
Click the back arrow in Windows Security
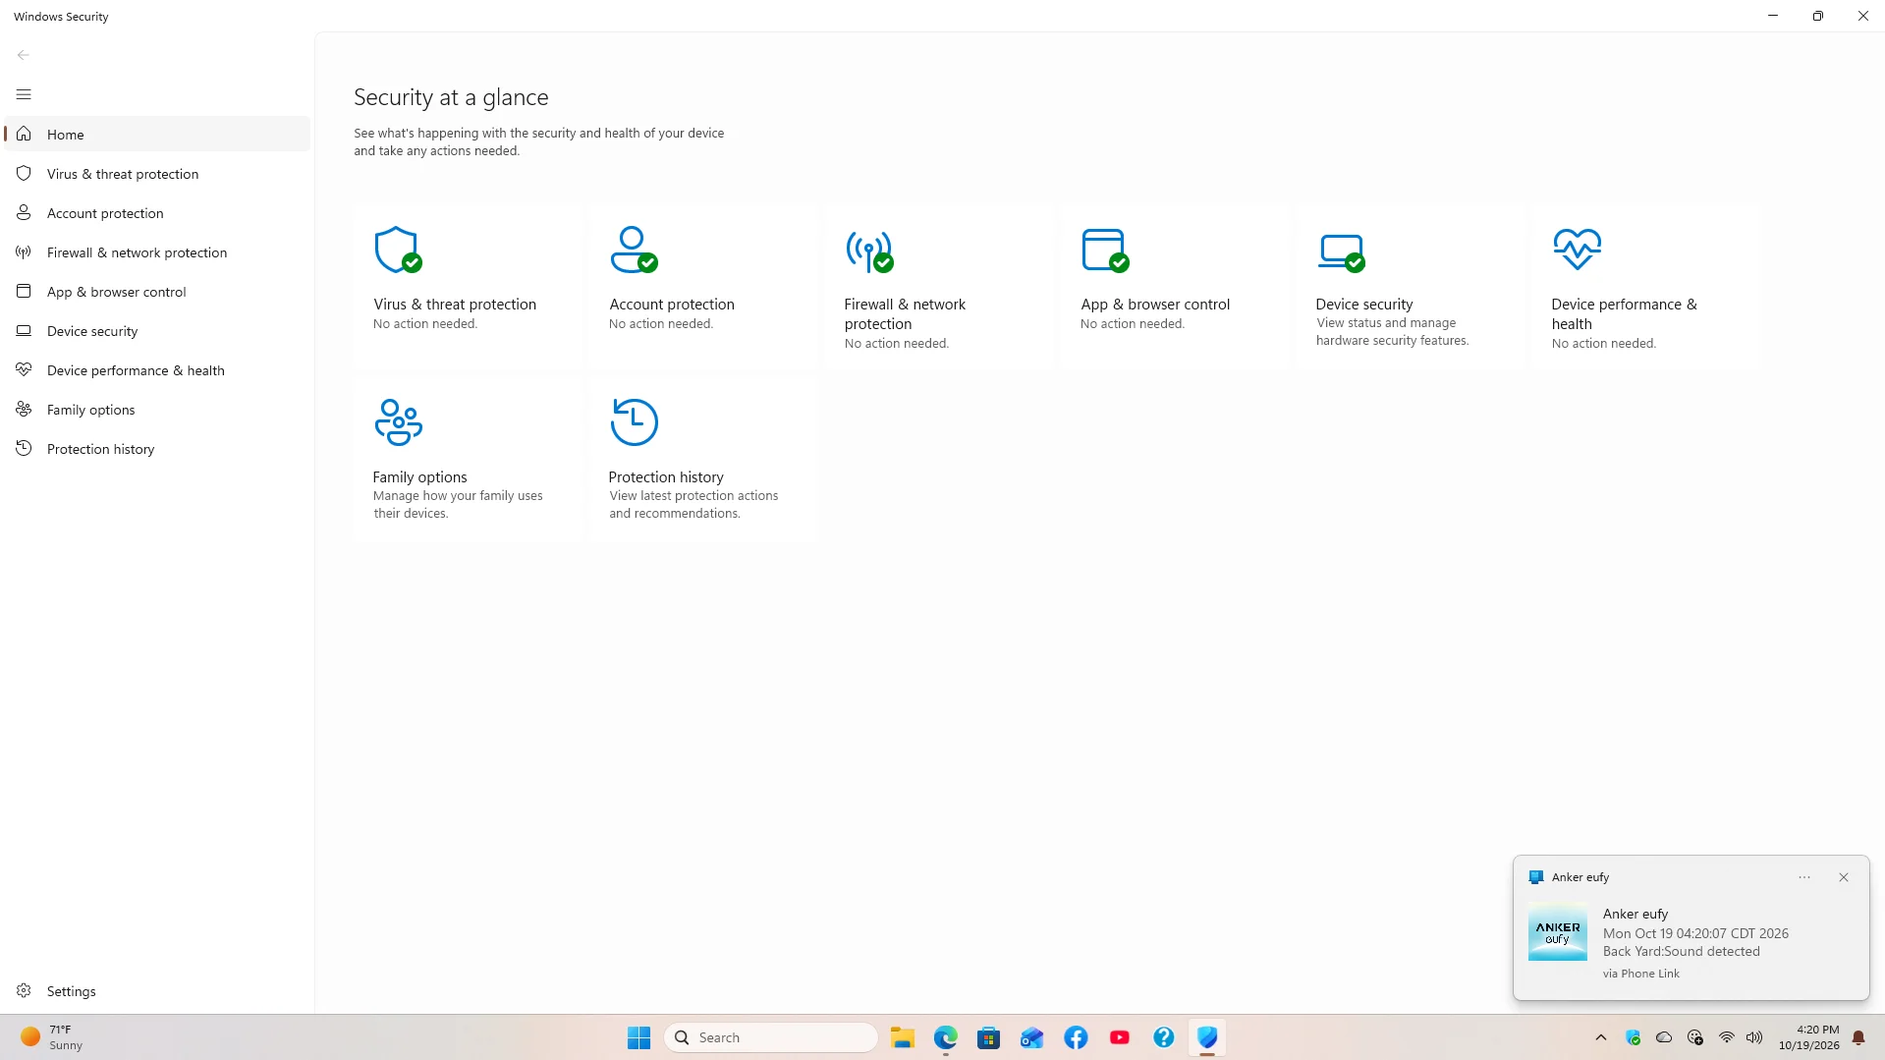(24, 55)
